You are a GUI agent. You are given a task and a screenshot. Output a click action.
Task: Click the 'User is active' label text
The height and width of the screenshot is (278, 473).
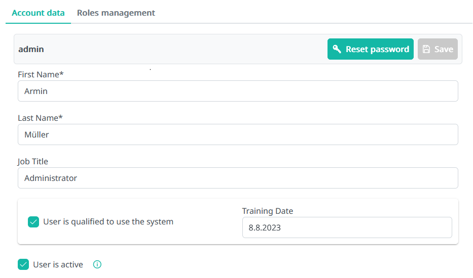[x=58, y=264]
